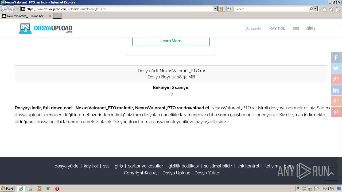342x192 pixels.
Task: Expand the address bar autocomplete dropdown
Action: point(216,9)
